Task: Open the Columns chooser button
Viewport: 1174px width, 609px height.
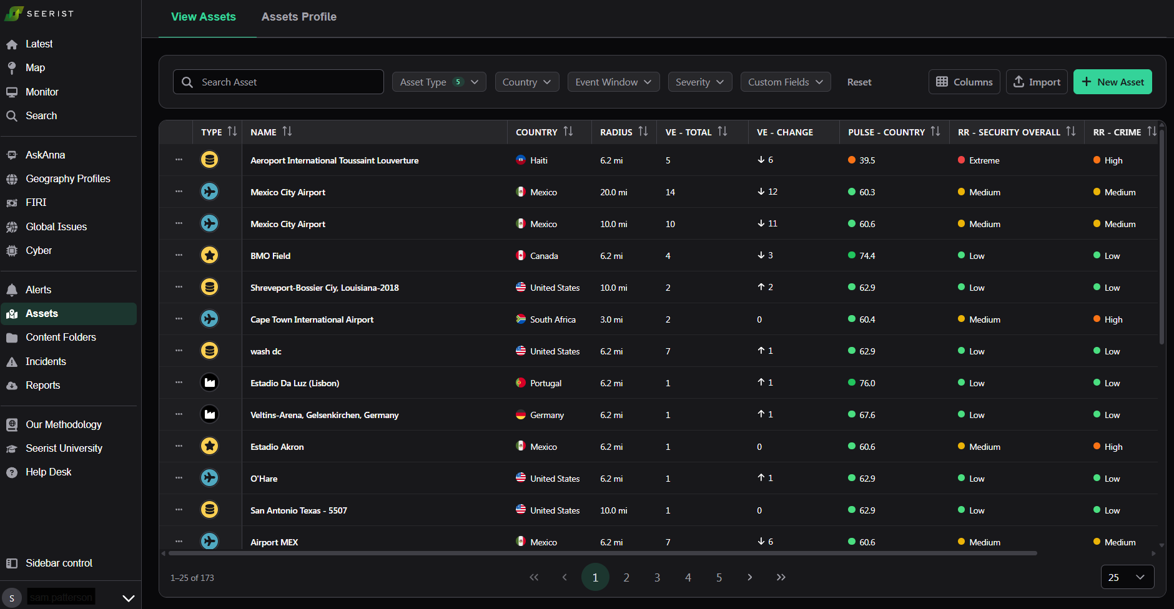Action: (964, 82)
